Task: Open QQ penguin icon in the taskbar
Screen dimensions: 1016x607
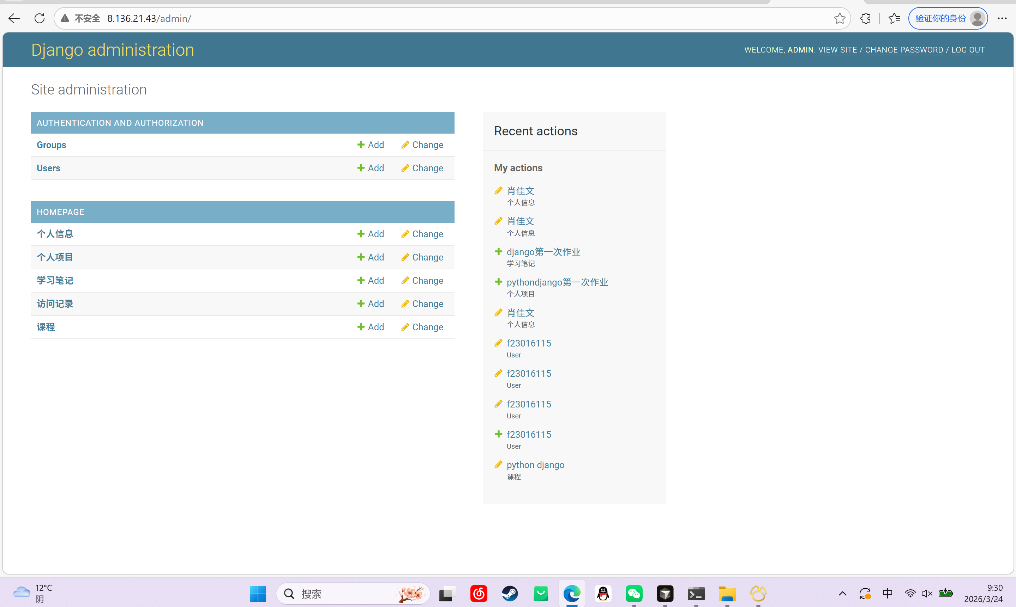Action: pyautogui.click(x=603, y=594)
